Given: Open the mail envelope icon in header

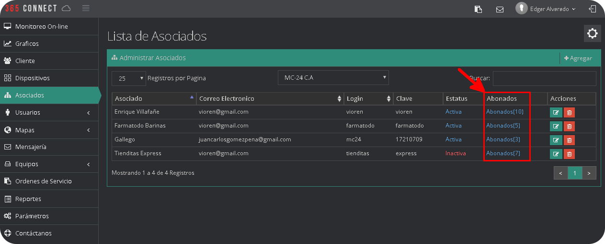Looking at the screenshot, I should point(500,9).
